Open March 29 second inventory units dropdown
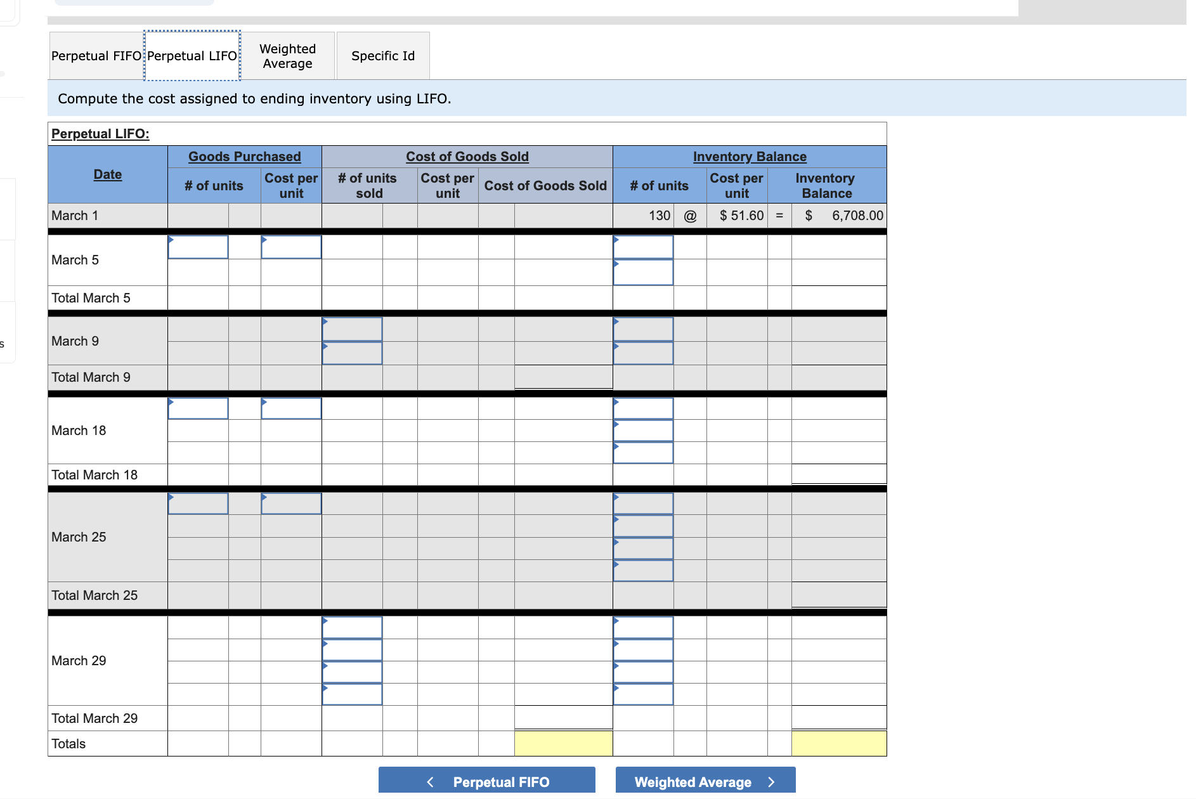Image resolution: width=1196 pixels, height=799 pixels. click(x=643, y=649)
